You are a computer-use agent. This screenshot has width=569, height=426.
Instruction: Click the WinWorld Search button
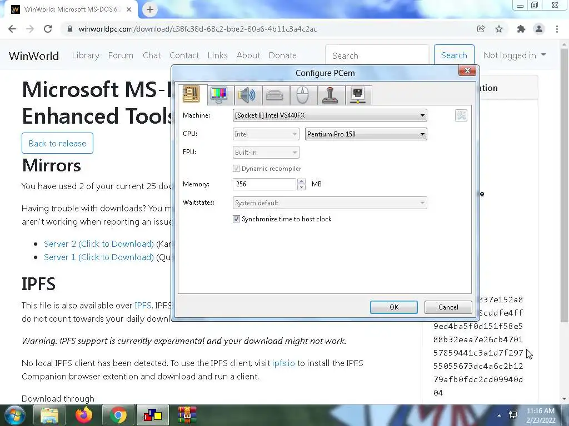coord(454,55)
